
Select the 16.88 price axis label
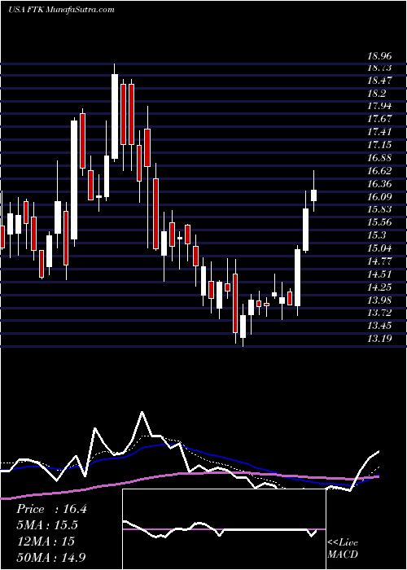379,158
